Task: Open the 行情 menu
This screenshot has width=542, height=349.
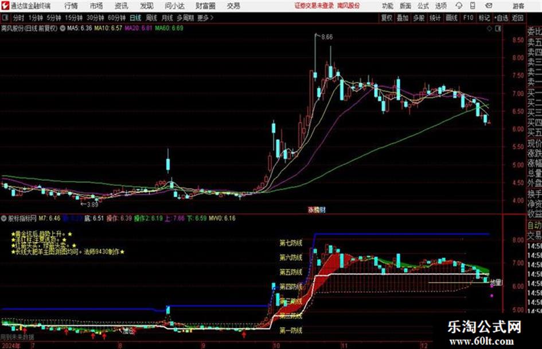Action: [71, 6]
